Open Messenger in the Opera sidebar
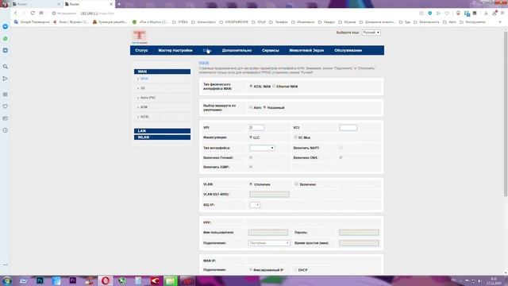This screenshot has width=508, height=286. pyautogui.click(x=6, y=26)
